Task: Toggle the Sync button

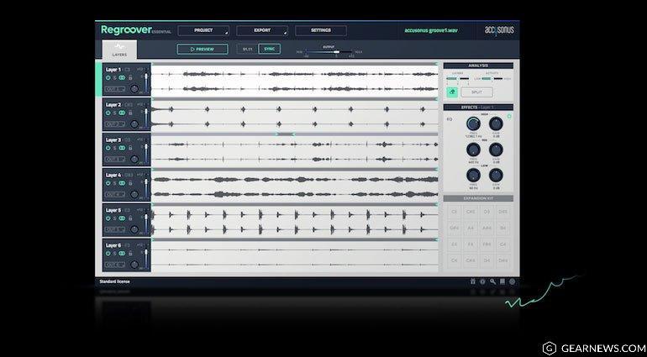Action: (x=269, y=49)
